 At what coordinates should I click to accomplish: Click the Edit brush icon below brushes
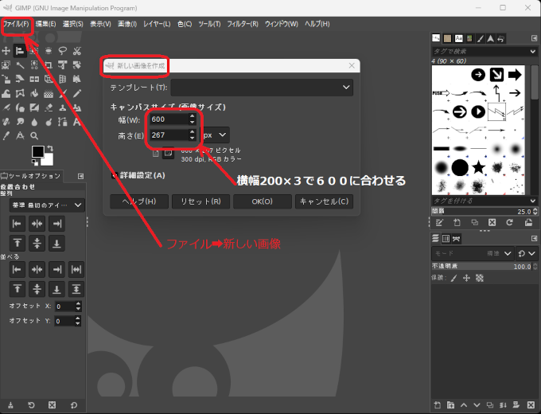(x=439, y=223)
